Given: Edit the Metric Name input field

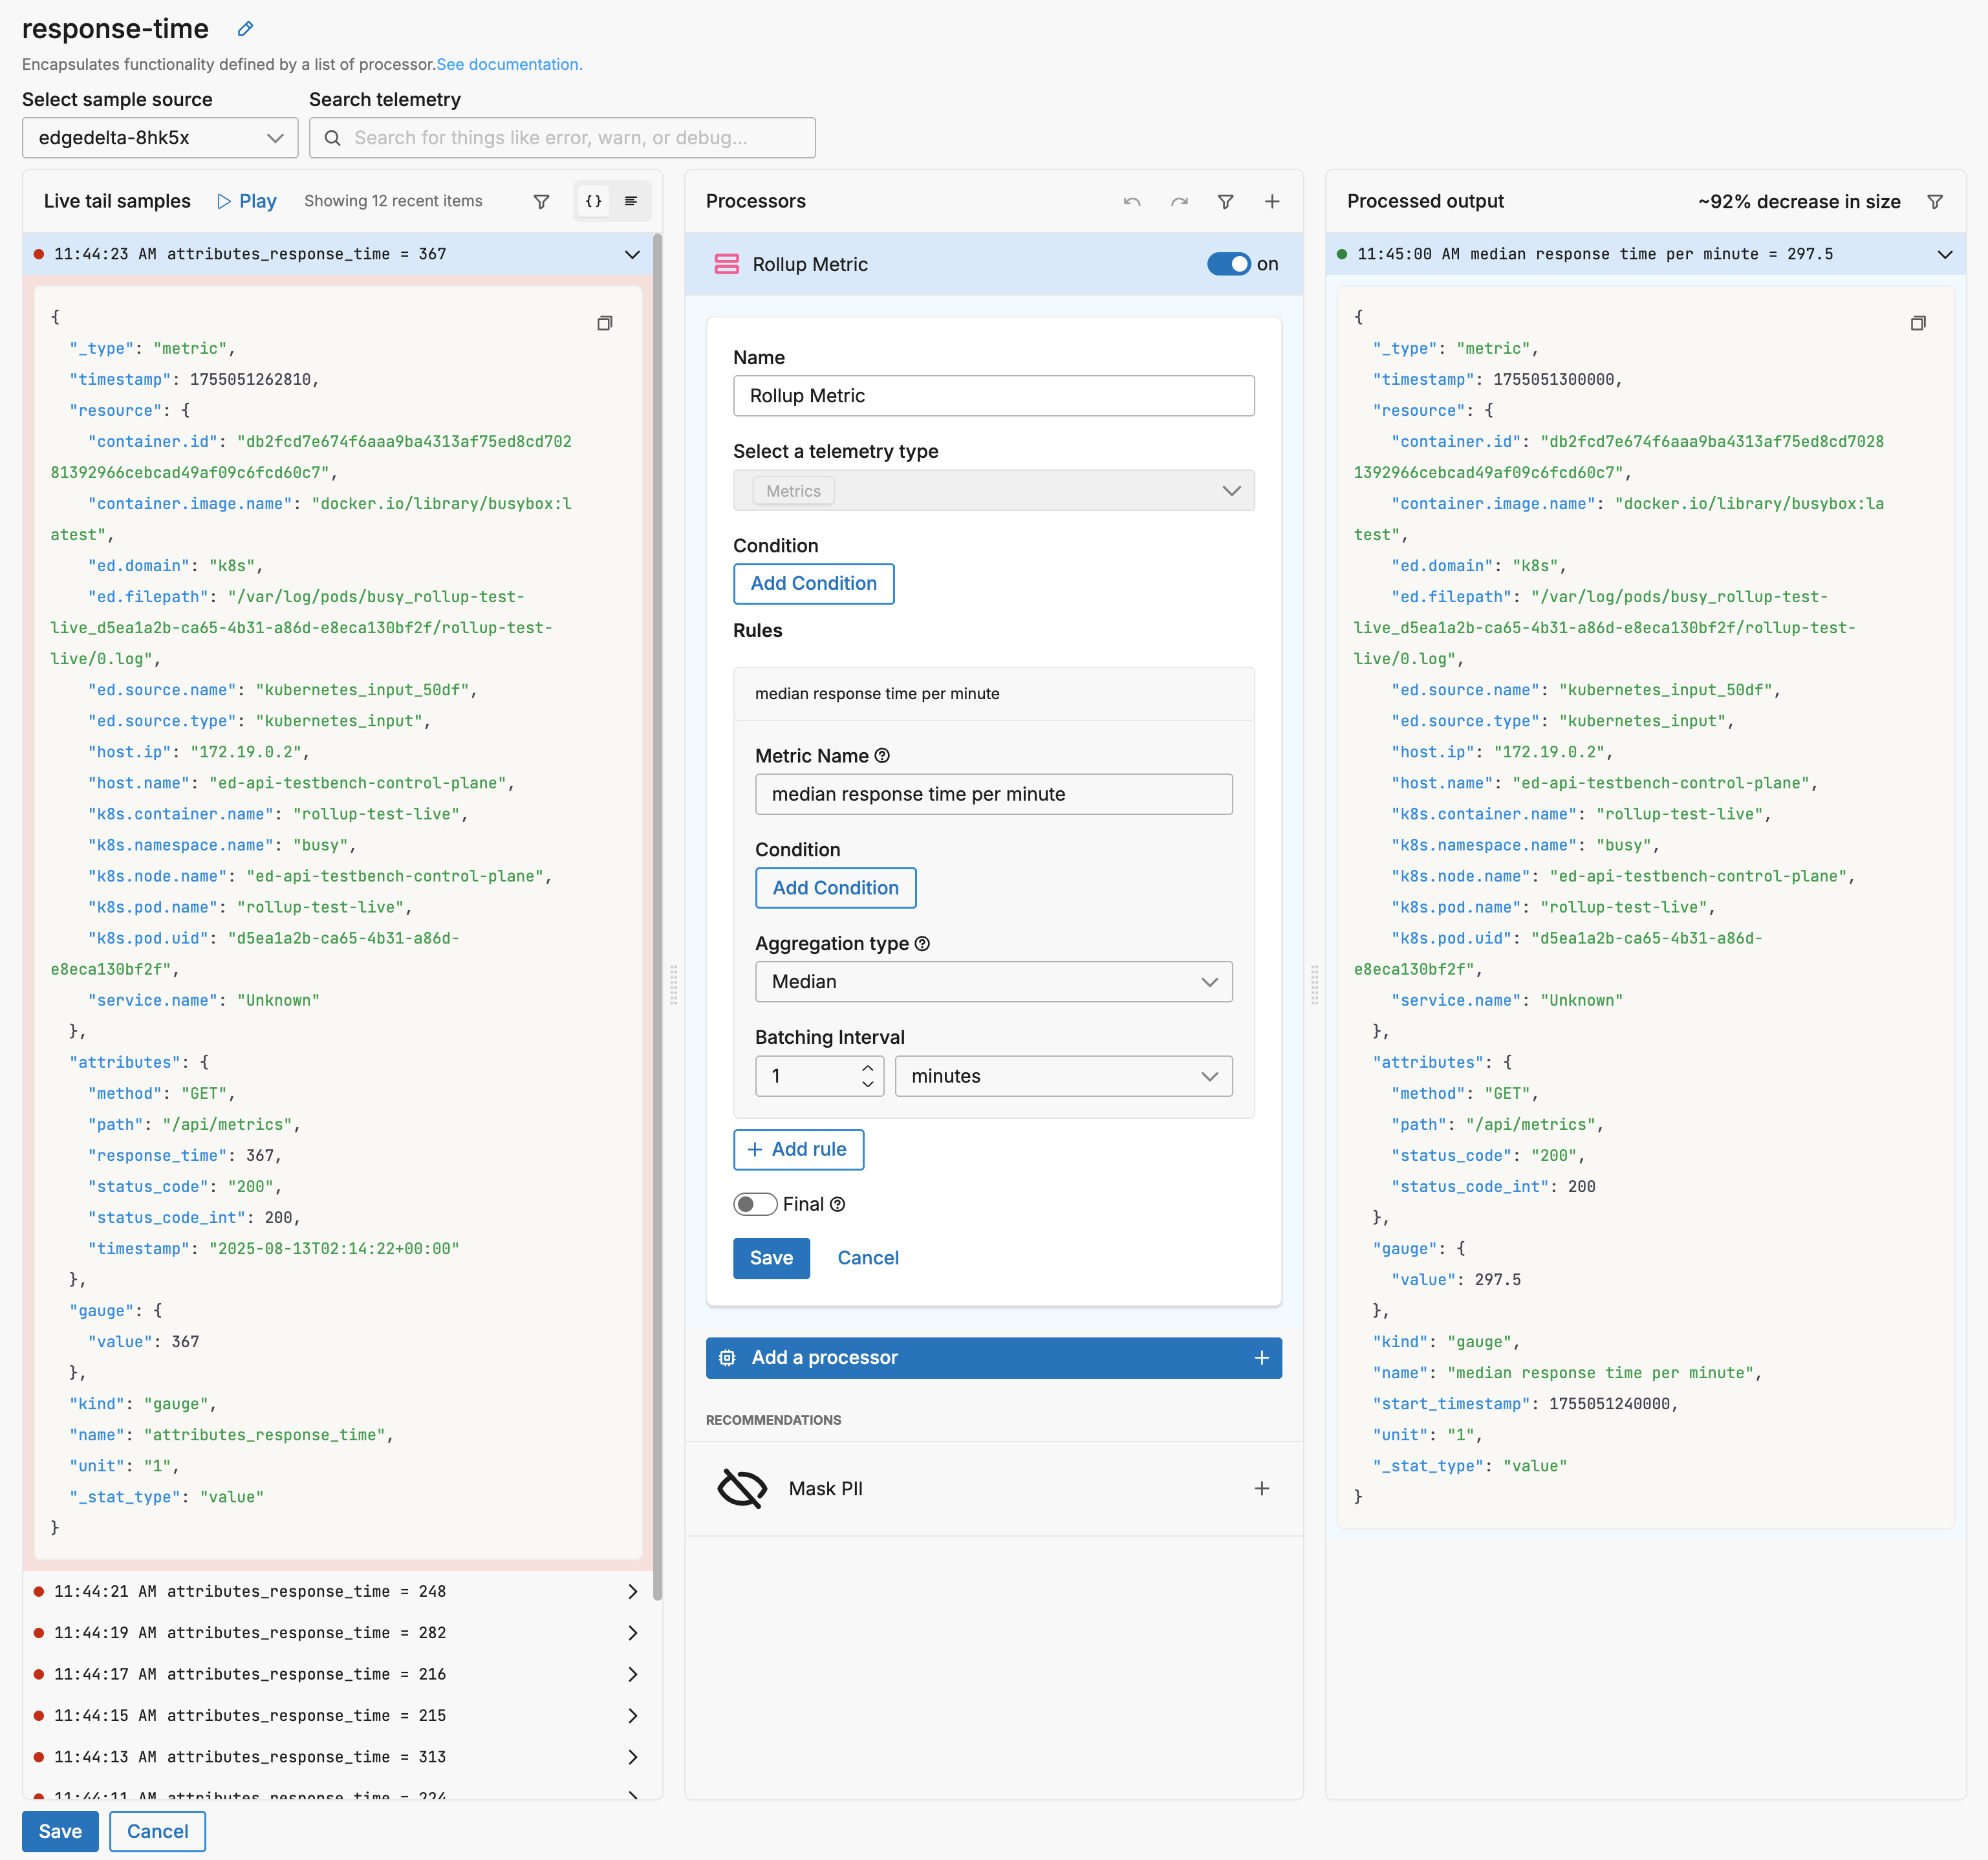Looking at the screenshot, I should [993, 794].
